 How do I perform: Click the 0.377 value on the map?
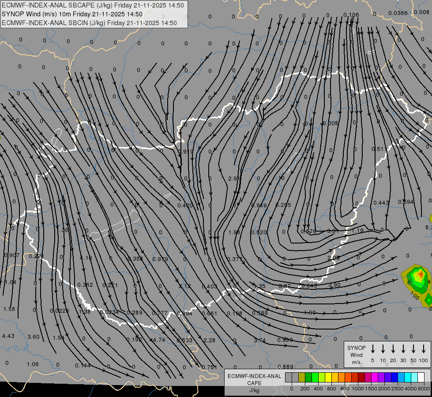coord(235,259)
